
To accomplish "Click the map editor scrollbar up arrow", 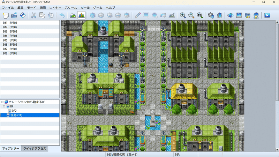I will pos(277,22).
